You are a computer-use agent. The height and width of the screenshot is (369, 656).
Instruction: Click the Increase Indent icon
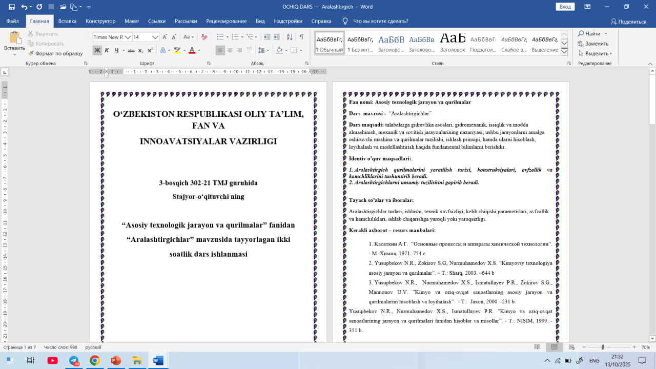(x=276, y=37)
